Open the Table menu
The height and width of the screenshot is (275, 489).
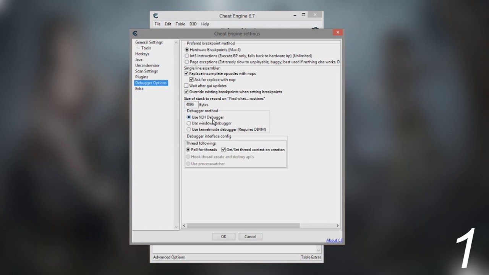coord(180,24)
